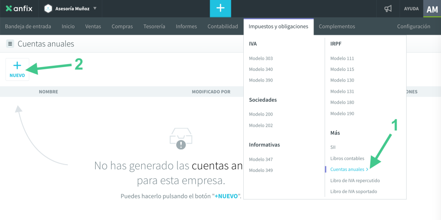Click the NUEVO plus button
This screenshot has height=220, width=441.
coord(17,69)
